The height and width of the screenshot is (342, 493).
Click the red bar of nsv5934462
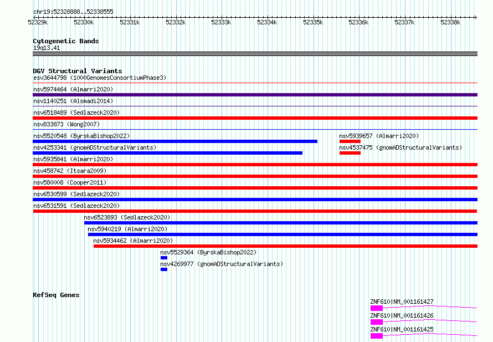[285, 246]
